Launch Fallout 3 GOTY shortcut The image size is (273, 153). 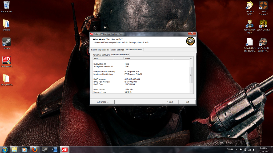click(250, 8)
